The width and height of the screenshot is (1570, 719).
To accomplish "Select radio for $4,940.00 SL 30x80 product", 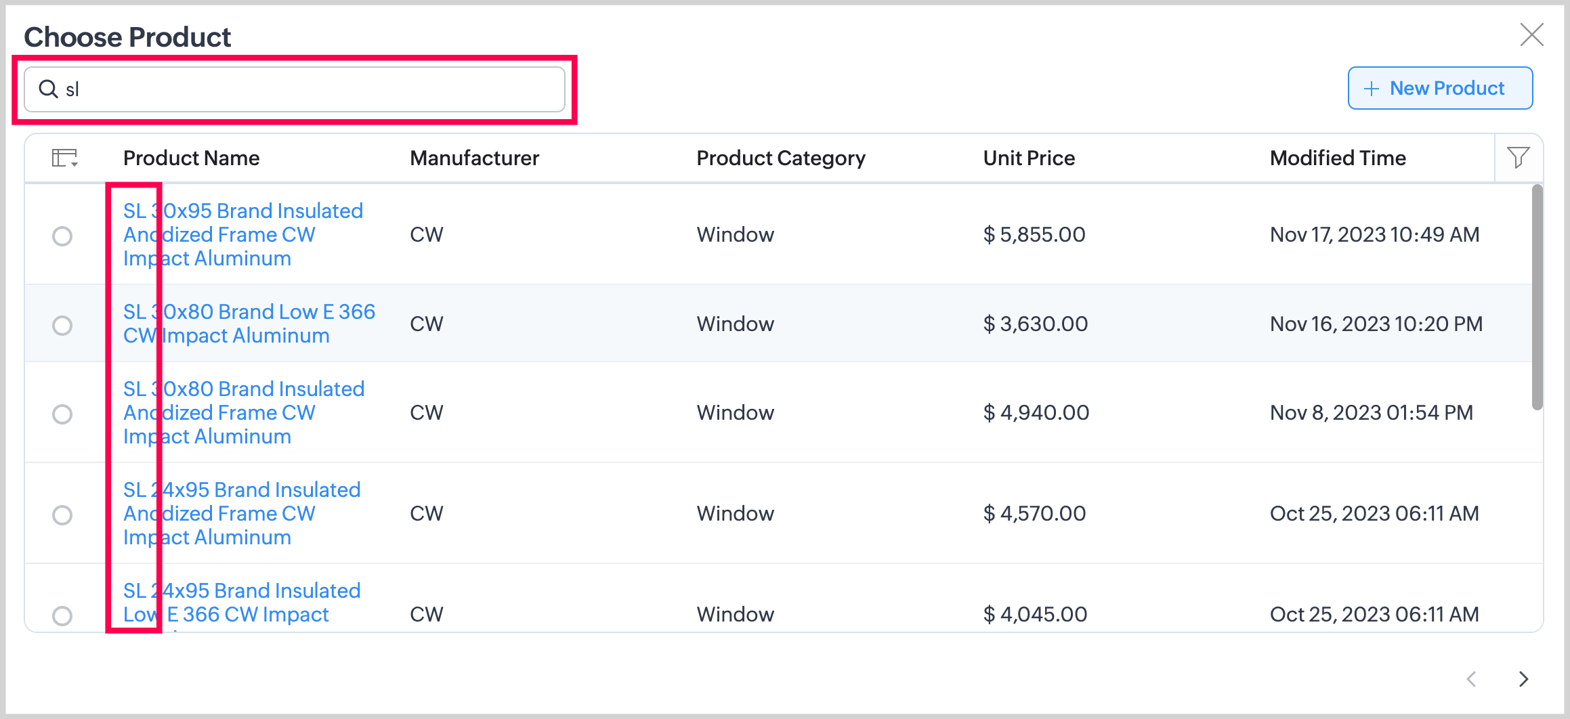I will (x=62, y=414).
